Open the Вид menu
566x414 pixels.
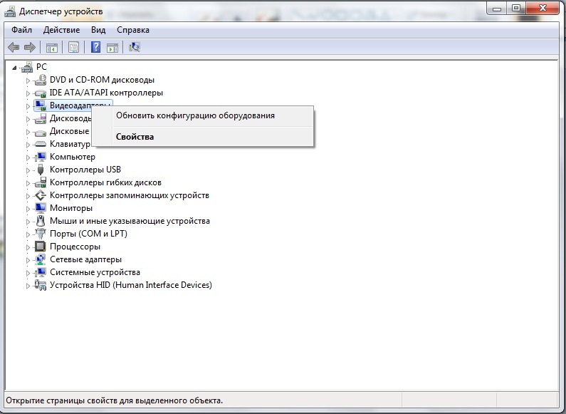(x=98, y=30)
